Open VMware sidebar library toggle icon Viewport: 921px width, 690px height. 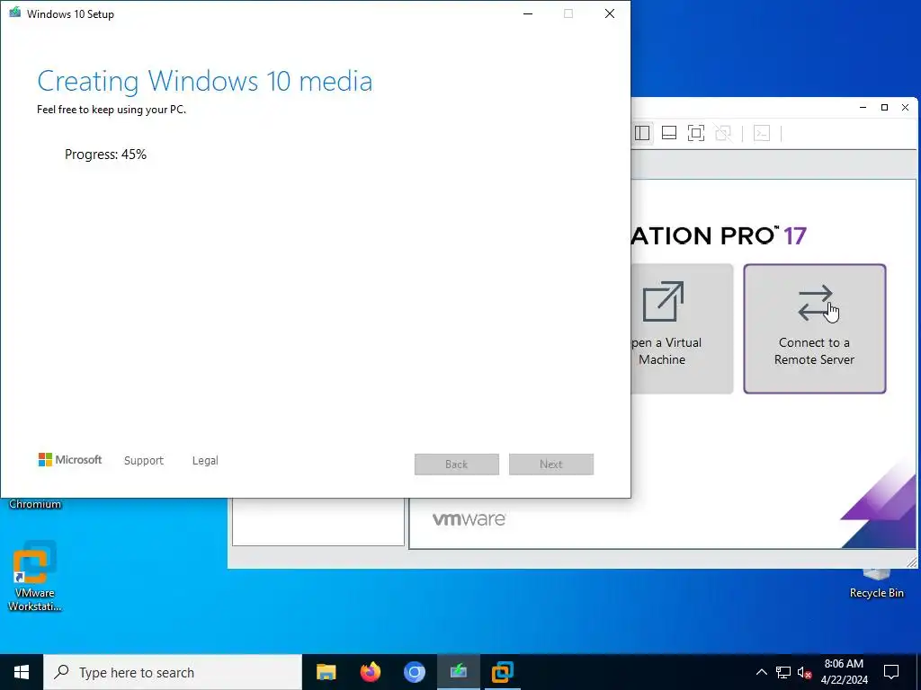(642, 133)
